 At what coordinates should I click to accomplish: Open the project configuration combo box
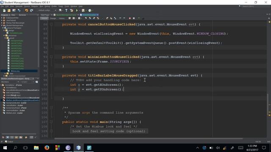point(47,10)
